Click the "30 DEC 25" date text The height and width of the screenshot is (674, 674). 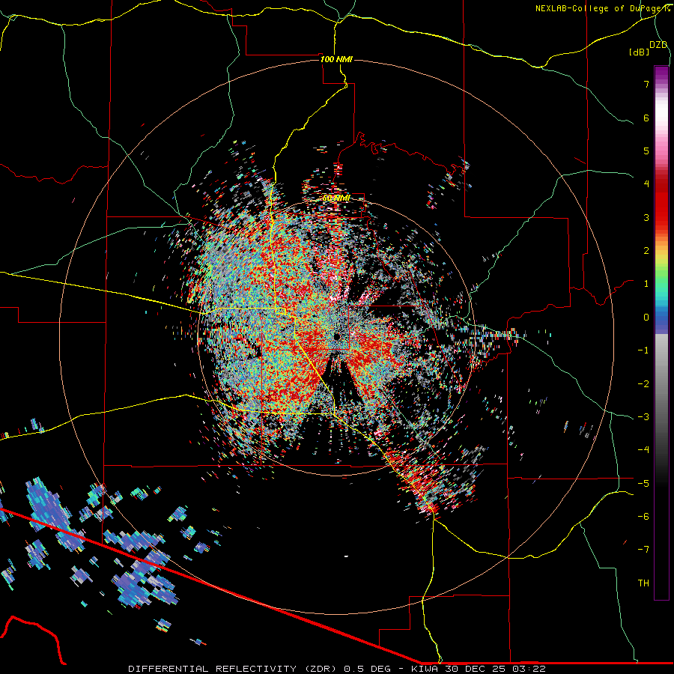(x=475, y=669)
